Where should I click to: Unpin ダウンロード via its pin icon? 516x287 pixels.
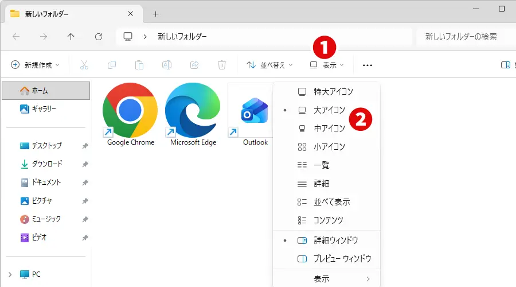click(x=85, y=164)
